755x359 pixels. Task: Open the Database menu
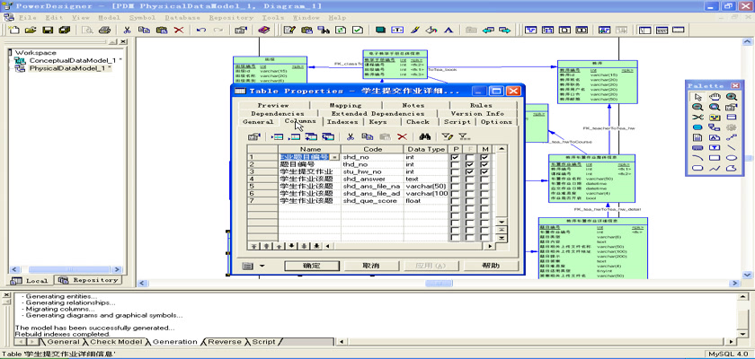182,18
